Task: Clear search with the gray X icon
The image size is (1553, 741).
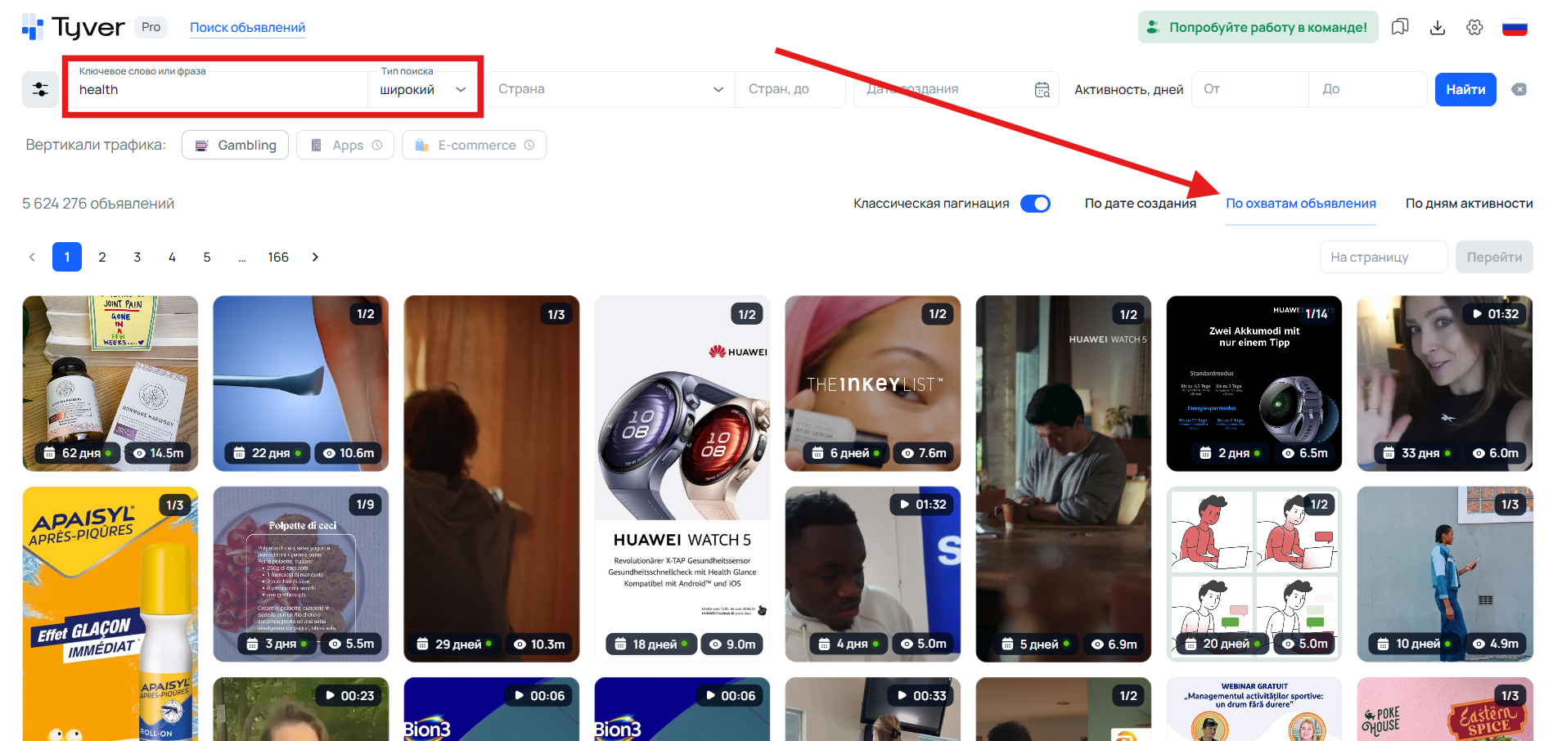Action: point(1519,90)
